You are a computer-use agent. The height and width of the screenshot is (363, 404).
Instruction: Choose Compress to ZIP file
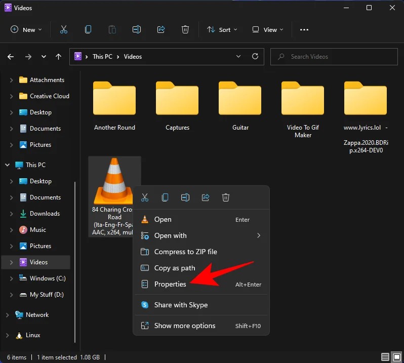coord(185,252)
